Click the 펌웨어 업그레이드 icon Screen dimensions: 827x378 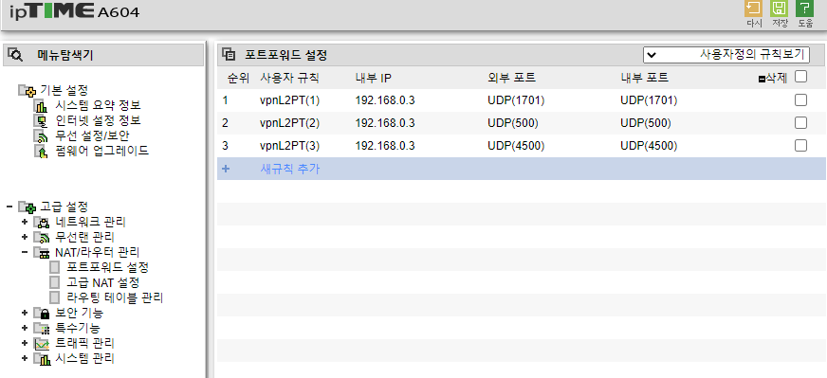point(41,152)
